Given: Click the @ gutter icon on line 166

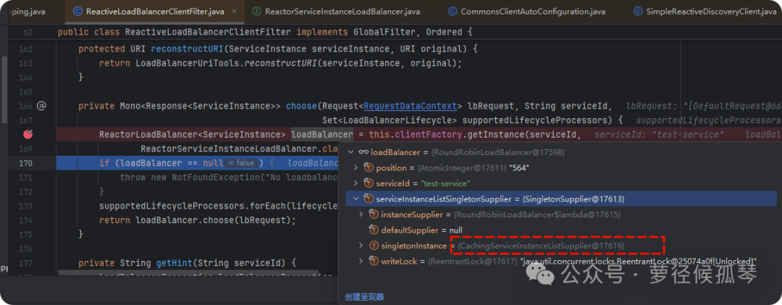Looking at the screenshot, I should pyautogui.click(x=41, y=106).
